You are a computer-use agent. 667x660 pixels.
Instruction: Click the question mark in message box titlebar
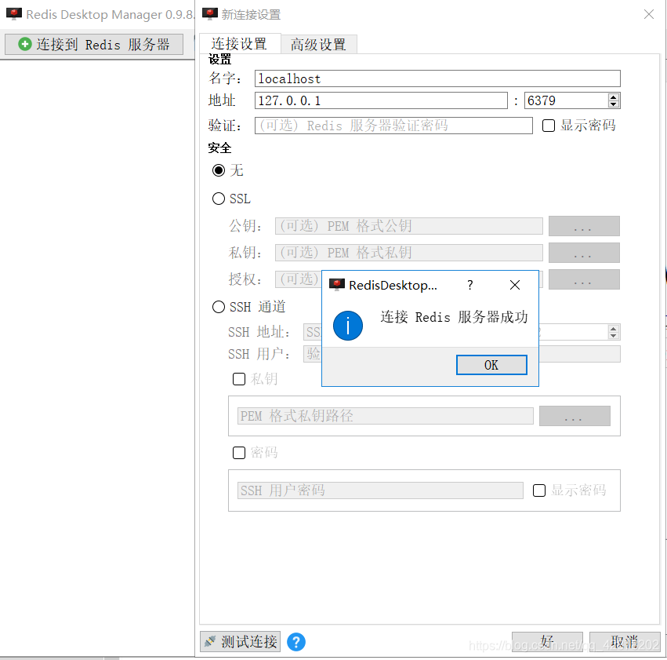coord(469,285)
